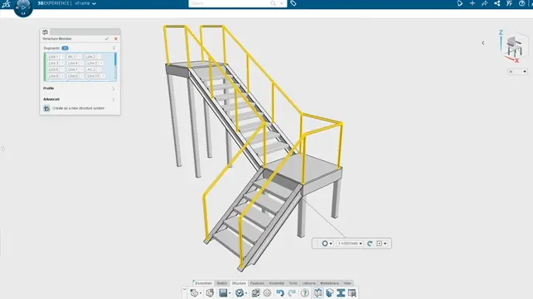Click the Save disk icon
Image resolution: width=533 pixels, height=299 pixels.
point(223,293)
